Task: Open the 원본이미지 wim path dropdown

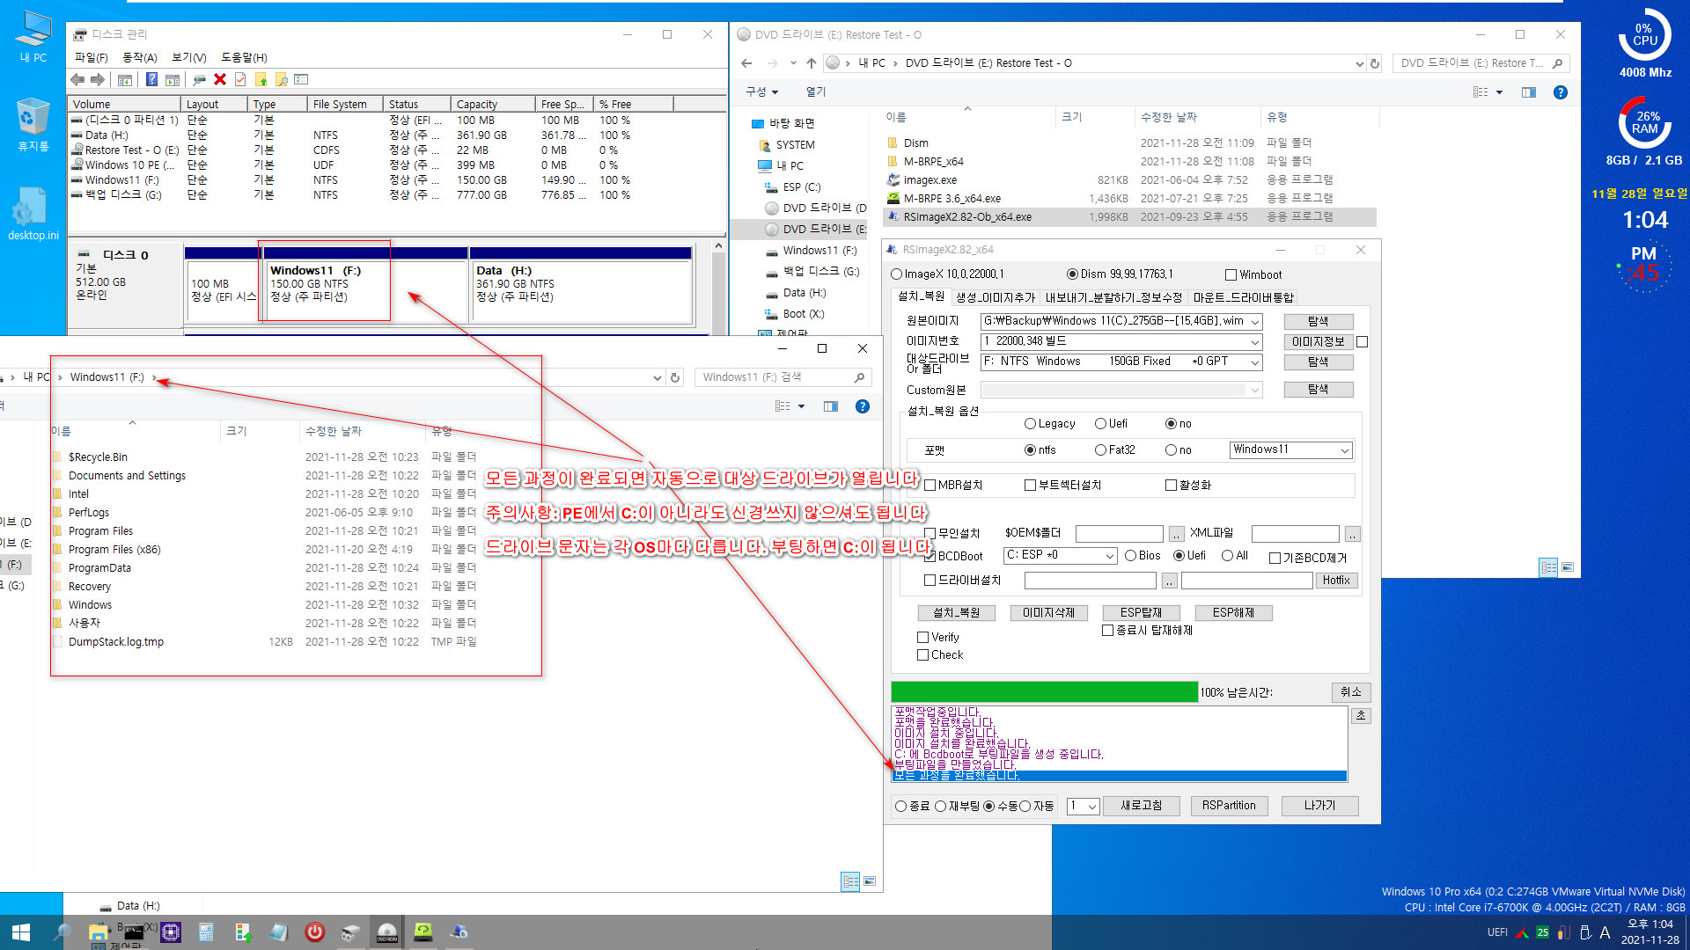Action: 1255,322
